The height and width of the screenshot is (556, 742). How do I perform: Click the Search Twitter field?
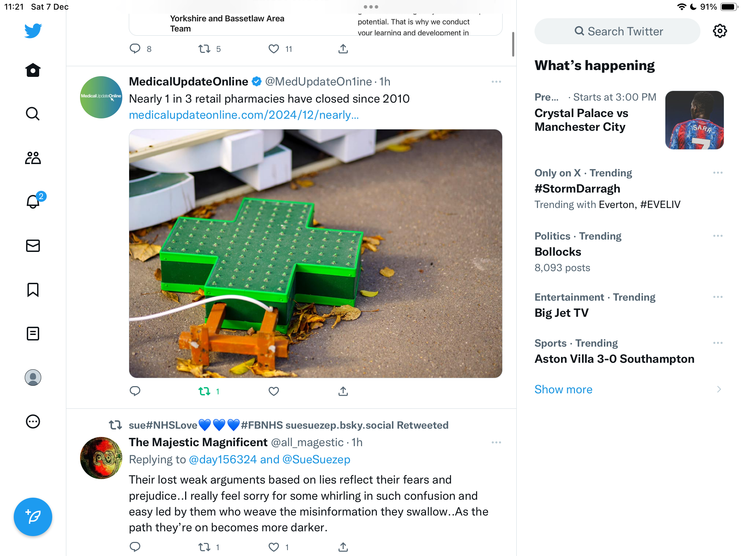(x=617, y=31)
